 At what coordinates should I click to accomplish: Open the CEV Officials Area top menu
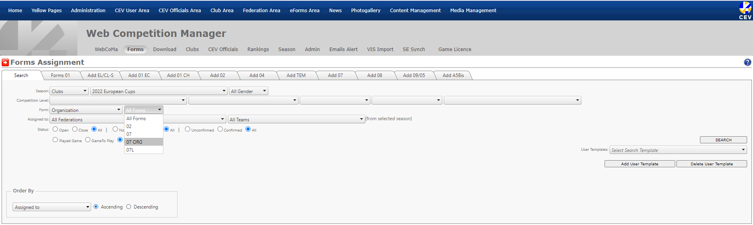[x=180, y=11]
